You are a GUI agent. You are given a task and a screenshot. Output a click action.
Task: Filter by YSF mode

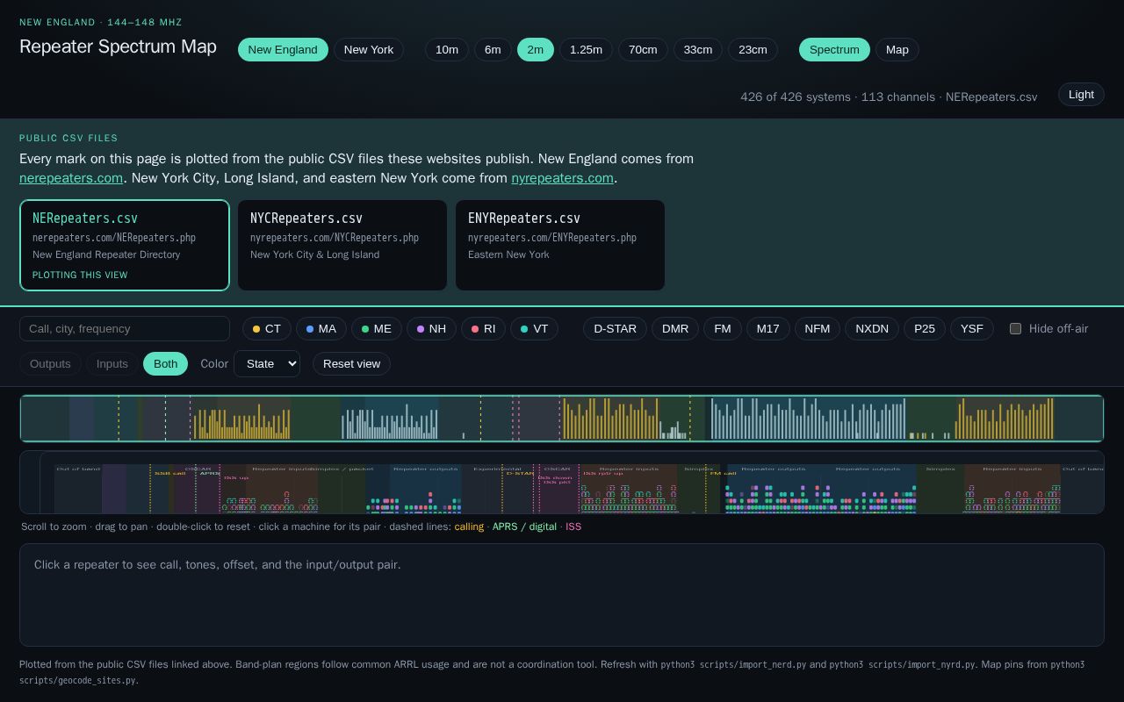tap(972, 328)
